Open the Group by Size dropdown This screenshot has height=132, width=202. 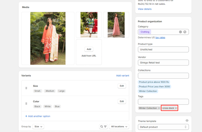pyautogui.click(x=38, y=126)
